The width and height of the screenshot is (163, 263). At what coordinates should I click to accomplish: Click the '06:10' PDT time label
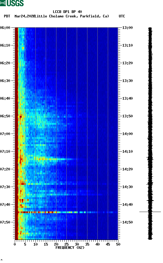[x=5, y=45]
